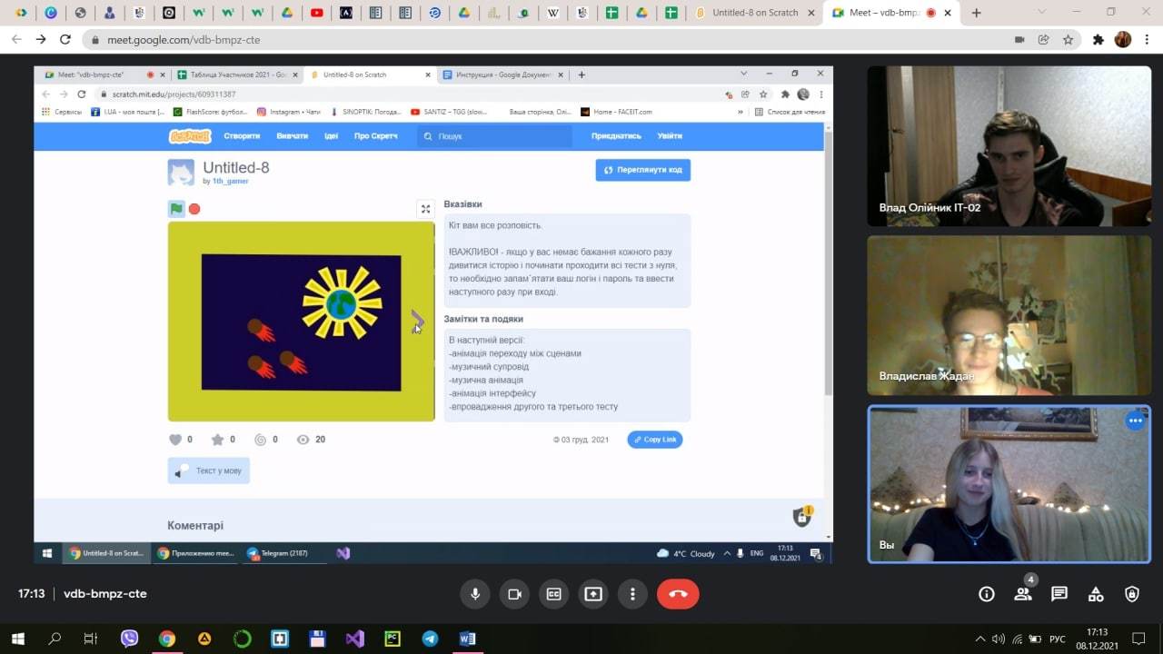Open Telegram from the Windows taskbar
1163x654 pixels.
[x=430, y=639]
